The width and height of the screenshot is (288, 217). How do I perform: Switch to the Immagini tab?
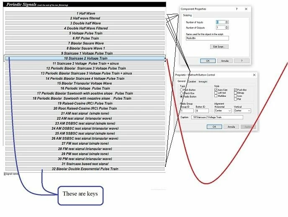pyautogui.click(x=203, y=81)
